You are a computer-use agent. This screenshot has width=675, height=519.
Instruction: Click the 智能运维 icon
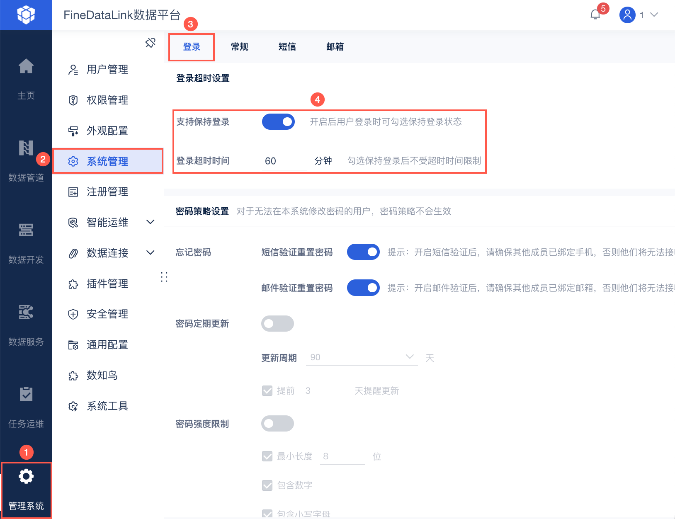point(73,223)
